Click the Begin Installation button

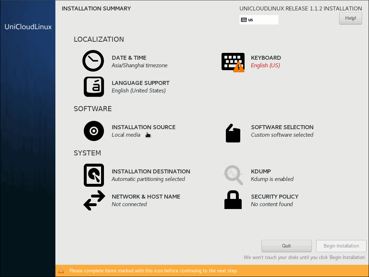point(341,246)
